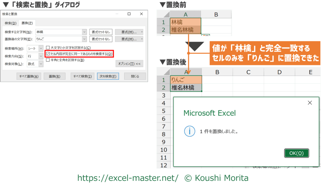Close the 検索と置換 dialog with X icon
Image resolution: width=326 pixels, height=183 pixels.
coord(141,14)
